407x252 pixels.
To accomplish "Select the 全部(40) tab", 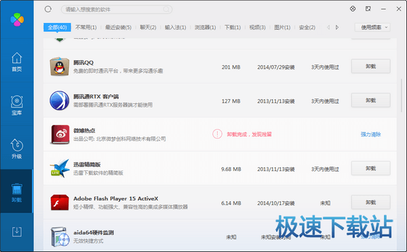I will [57, 27].
